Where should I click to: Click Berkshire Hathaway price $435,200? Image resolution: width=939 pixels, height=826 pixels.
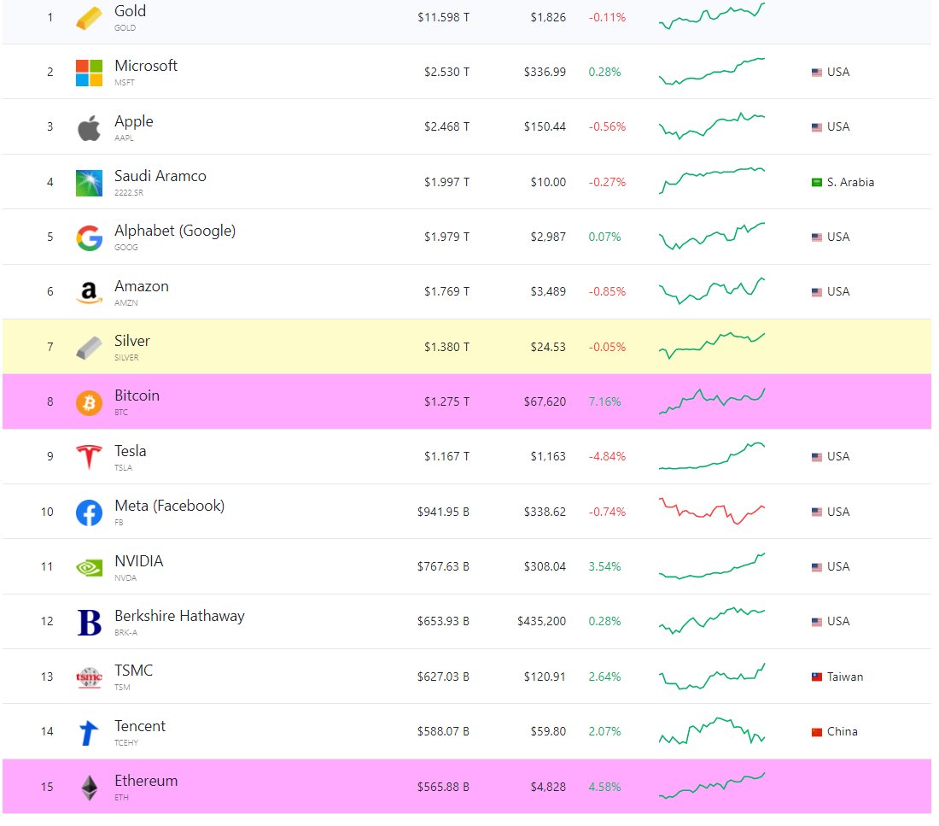tap(541, 622)
